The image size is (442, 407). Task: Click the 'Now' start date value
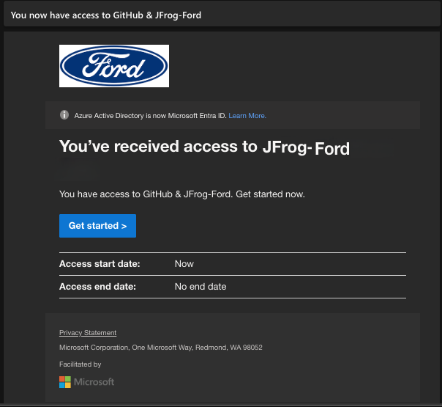tap(184, 264)
